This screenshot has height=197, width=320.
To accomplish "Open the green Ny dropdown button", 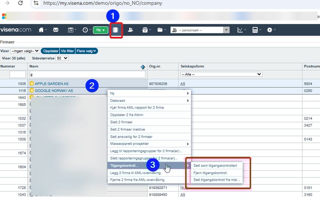I will (100, 30).
